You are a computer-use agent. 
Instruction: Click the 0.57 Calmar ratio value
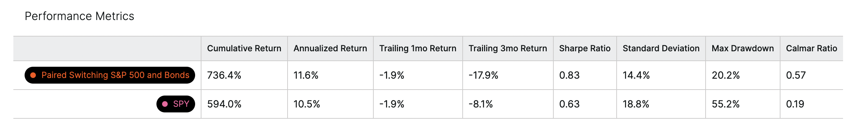[796, 75]
